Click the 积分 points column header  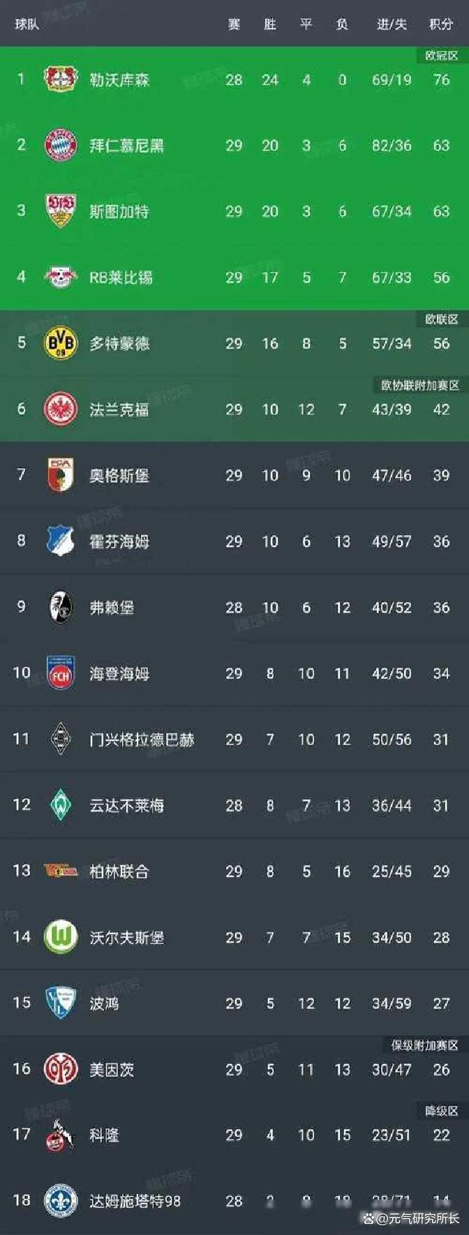[x=441, y=24]
